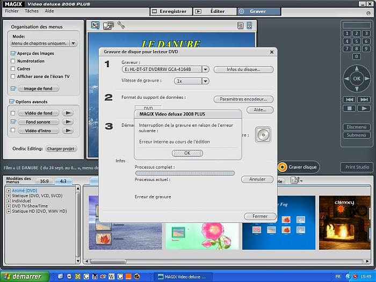Enable the Vidéo de fond checkbox

[13, 113]
